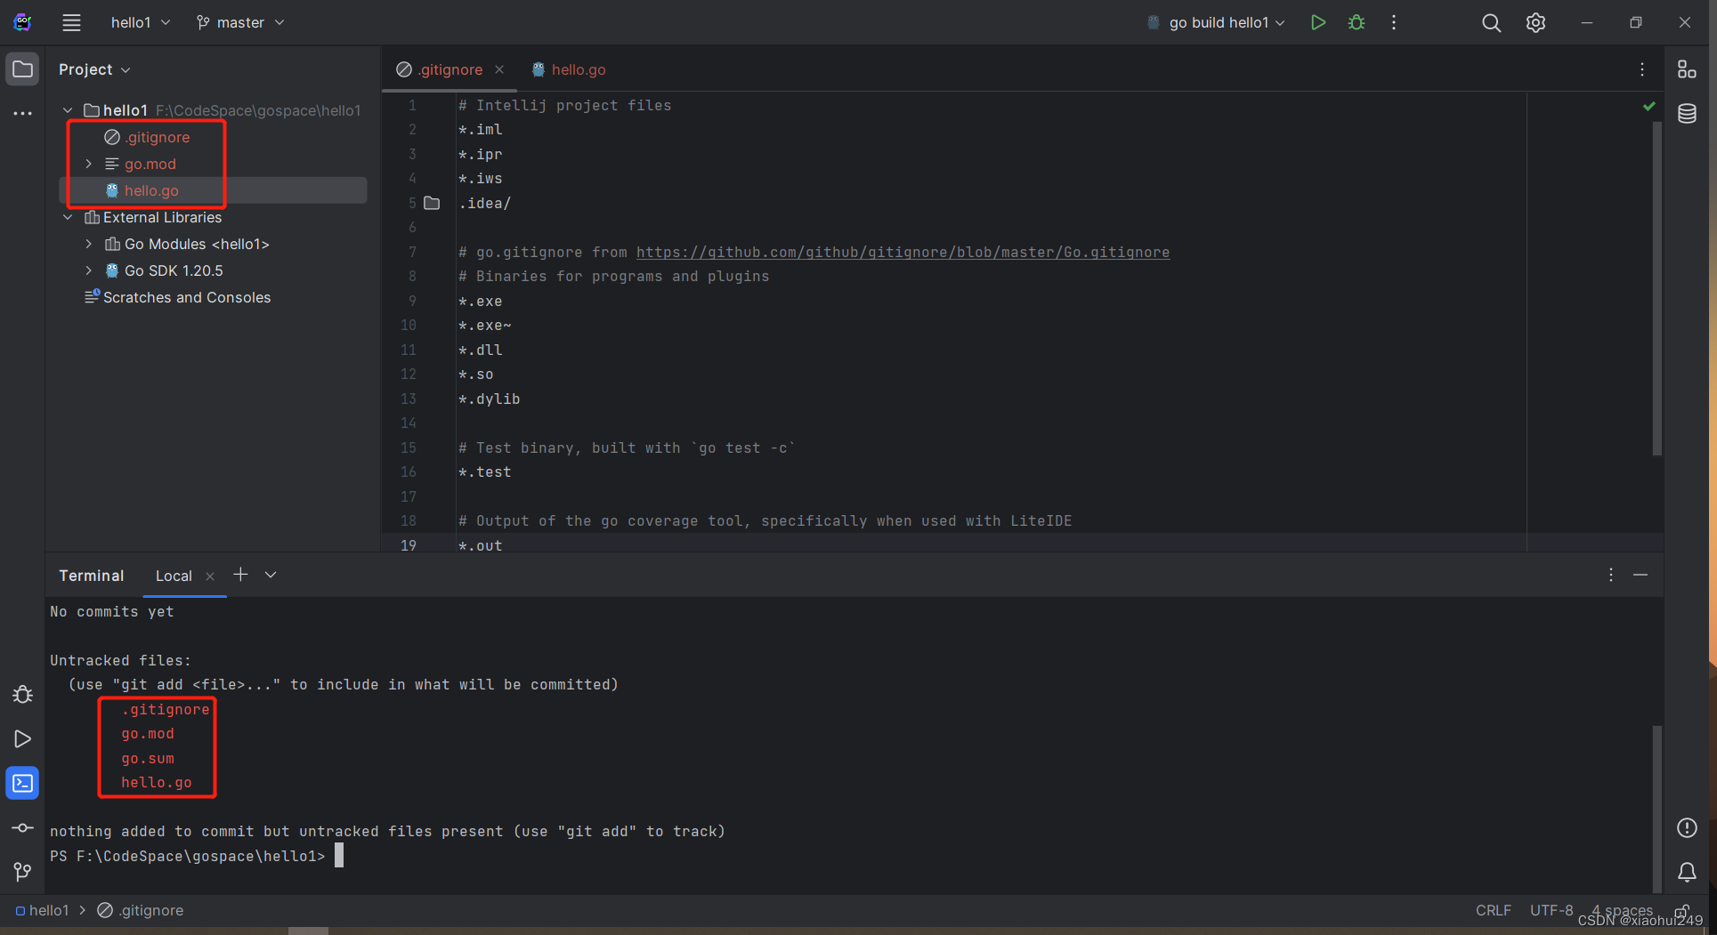Viewport: 1717px width, 935px height.
Task: Open the Run tool window with play icon
Action: [x=22, y=738]
